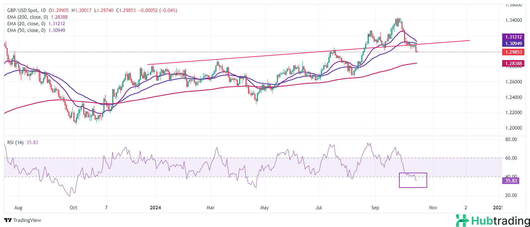Click the Sep label on time axis
Image resolution: width=530 pixels, height=227 pixels.
pyautogui.click(x=375, y=208)
